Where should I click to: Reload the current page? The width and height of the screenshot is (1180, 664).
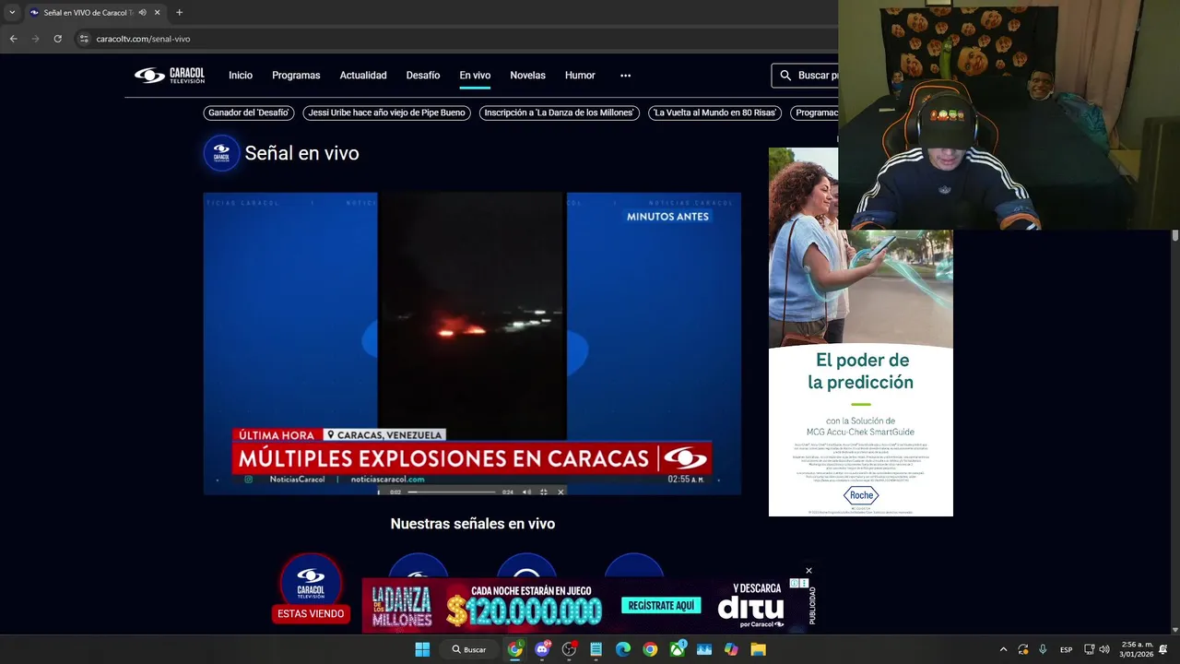pos(57,39)
